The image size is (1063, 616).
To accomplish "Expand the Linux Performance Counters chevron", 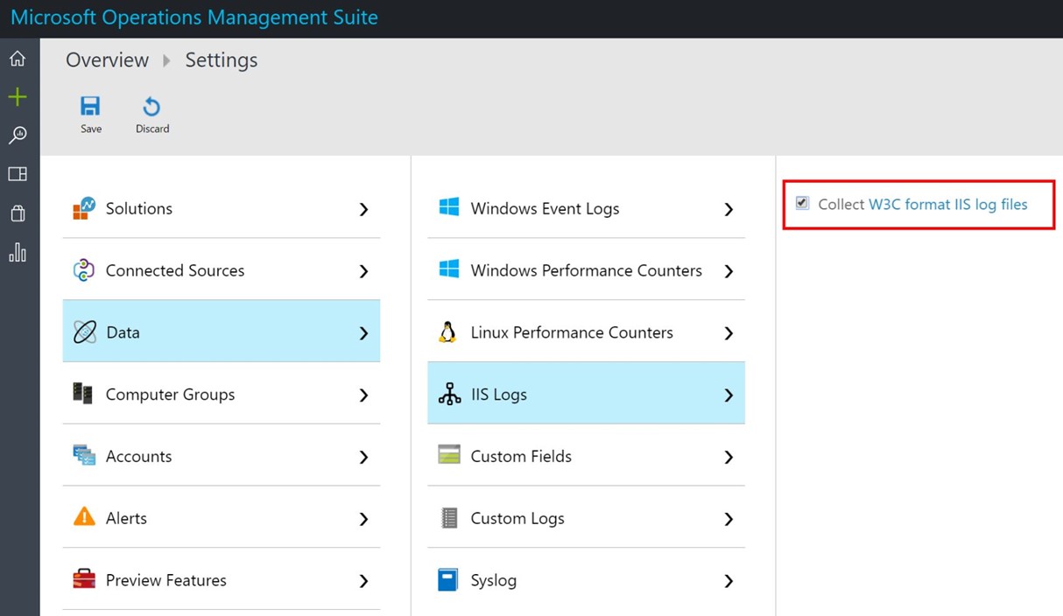I will (x=729, y=333).
